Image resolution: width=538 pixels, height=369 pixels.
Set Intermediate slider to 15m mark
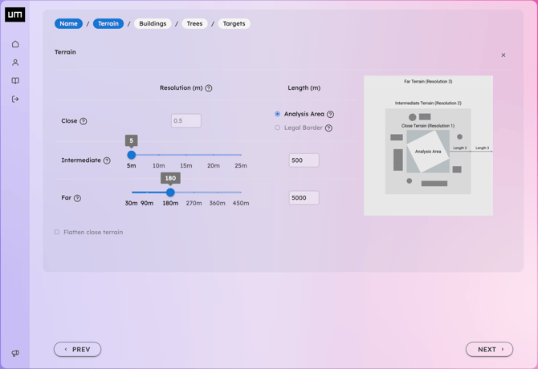[186, 155]
